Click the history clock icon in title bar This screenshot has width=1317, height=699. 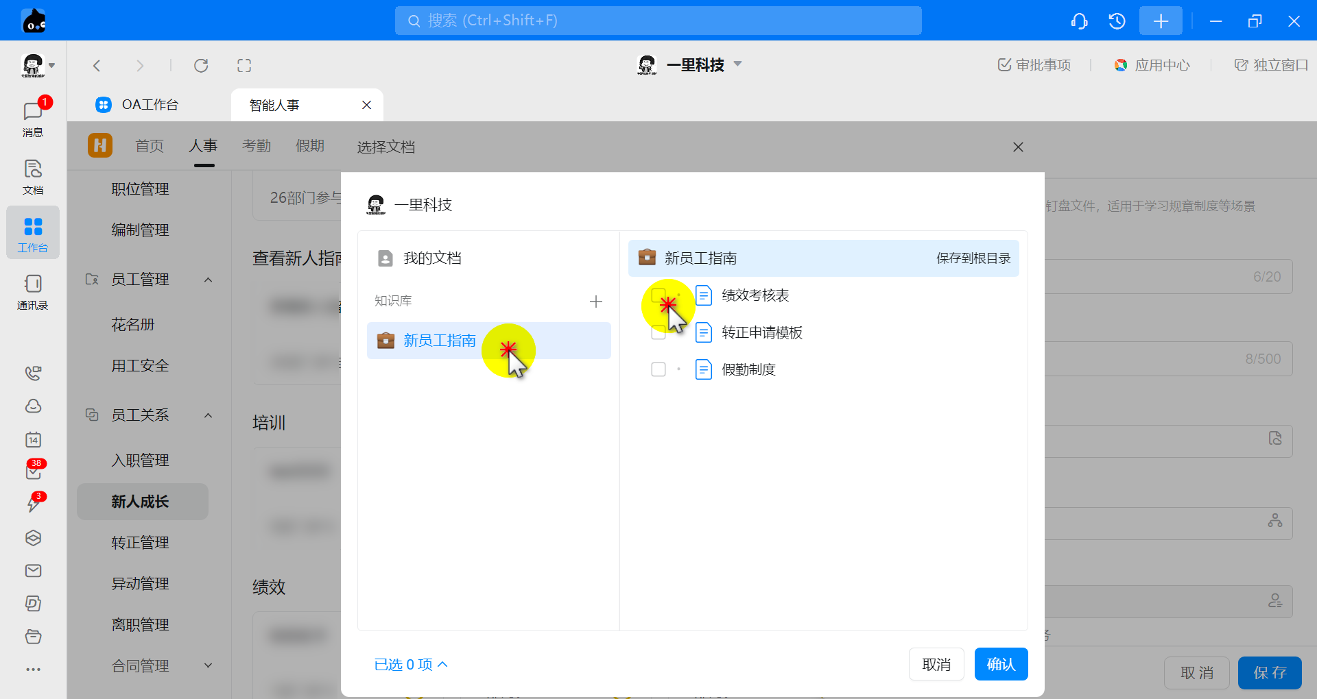click(1117, 21)
